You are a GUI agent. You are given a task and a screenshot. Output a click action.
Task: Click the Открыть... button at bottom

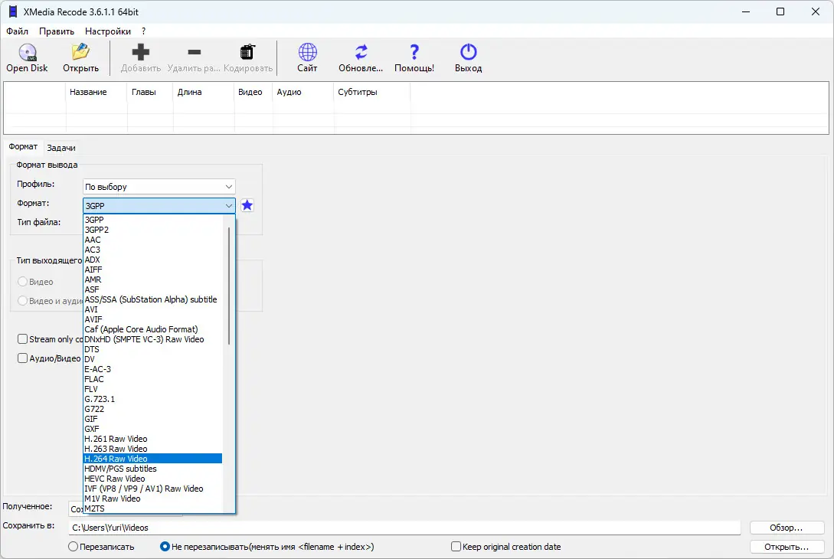[787, 547]
